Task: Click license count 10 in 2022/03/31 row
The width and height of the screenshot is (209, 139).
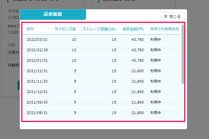Action: (74, 40)
